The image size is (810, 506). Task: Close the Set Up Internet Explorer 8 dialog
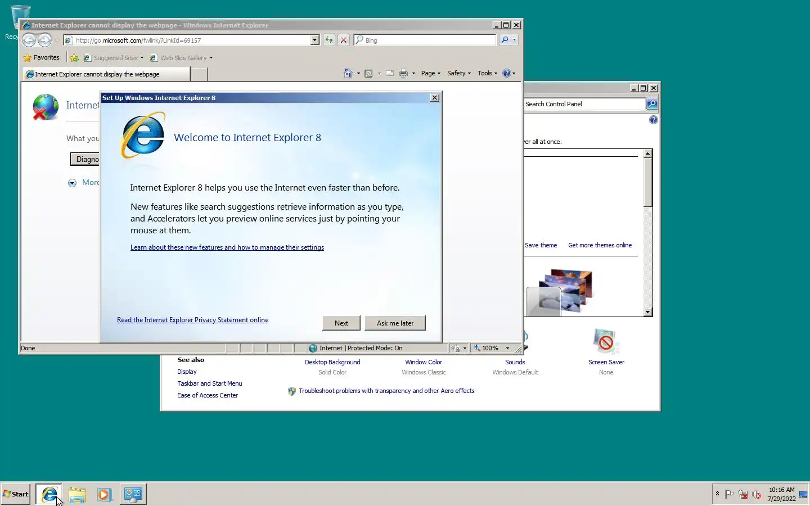point(435,98)
